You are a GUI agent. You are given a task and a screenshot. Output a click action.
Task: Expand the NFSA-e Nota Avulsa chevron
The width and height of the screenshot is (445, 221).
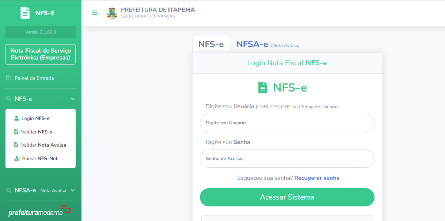[x=73, y=190]
